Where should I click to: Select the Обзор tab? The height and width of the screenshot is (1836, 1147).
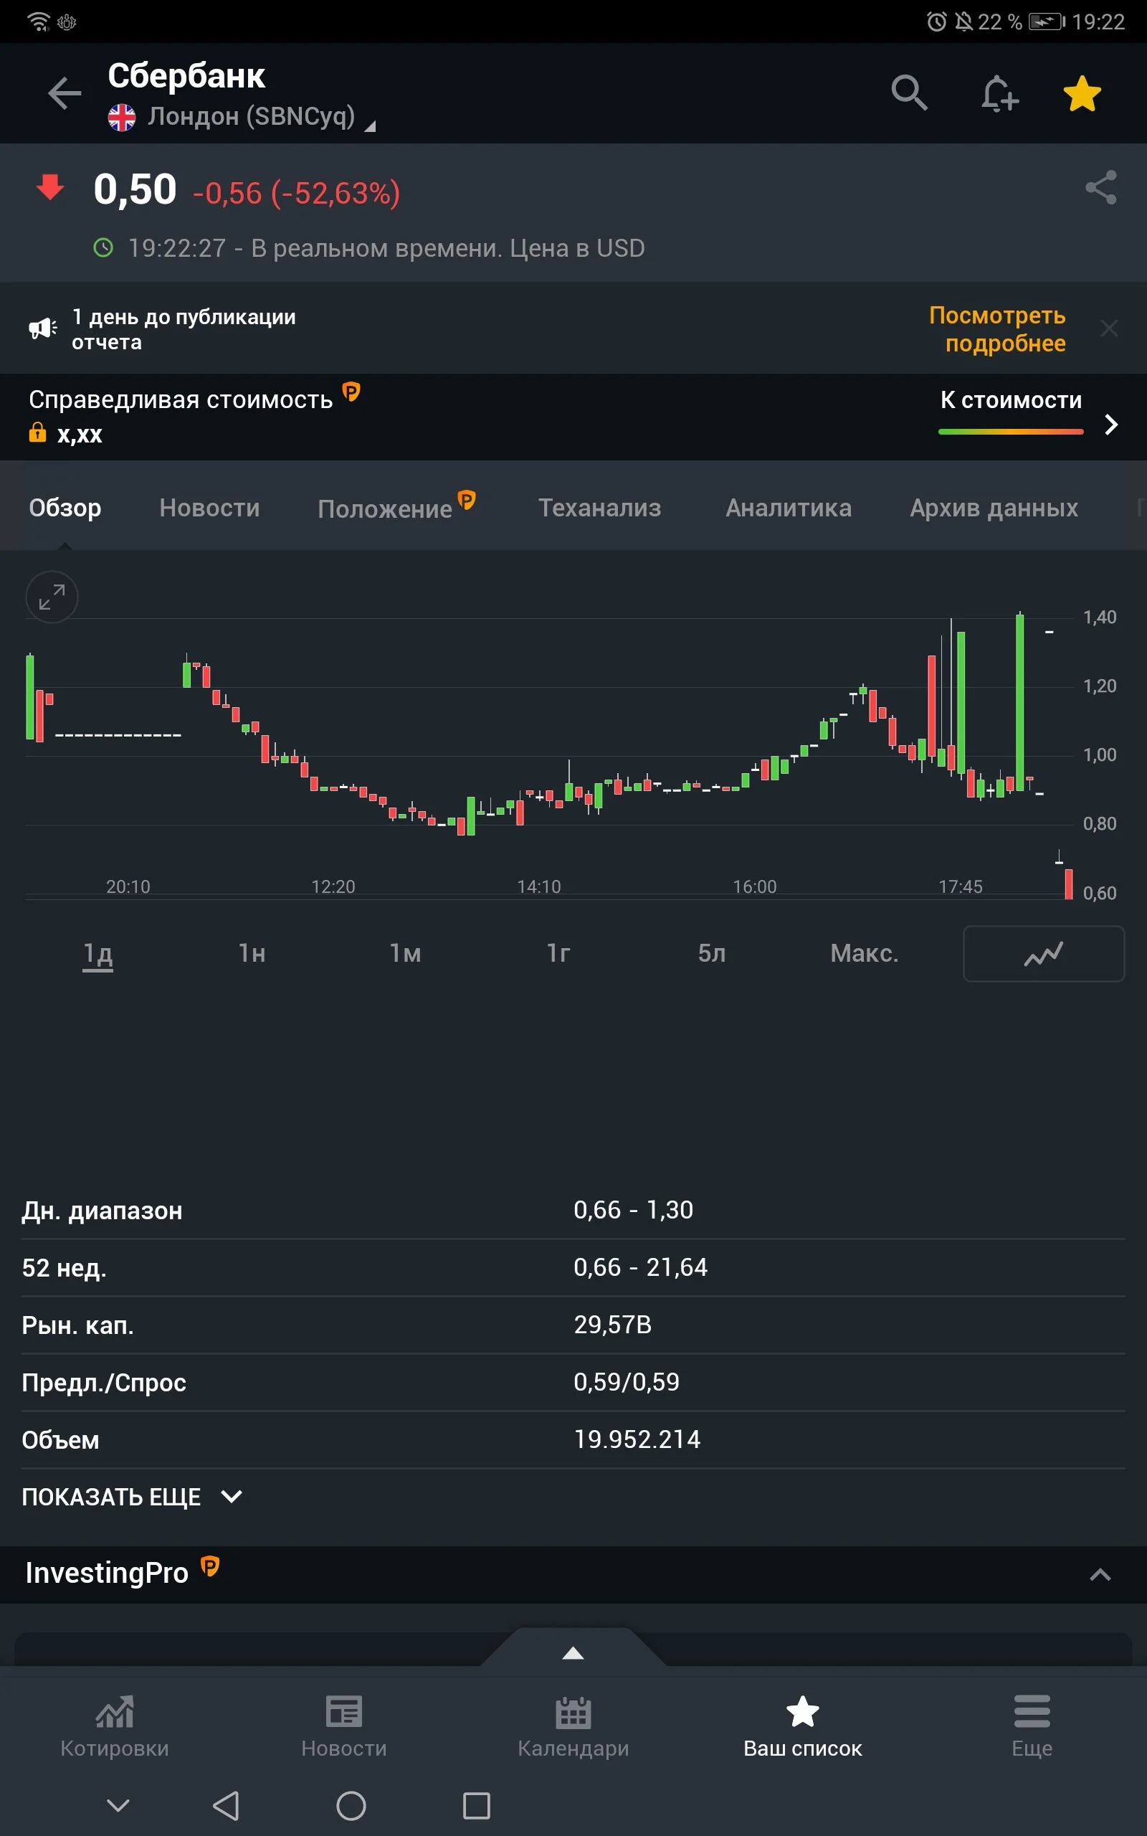click(x=65, y=508)
